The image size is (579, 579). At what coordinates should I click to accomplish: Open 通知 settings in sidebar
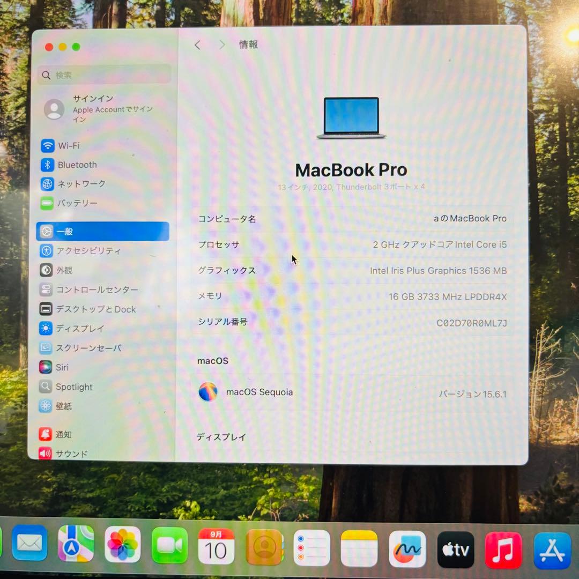tap(62, 434)
